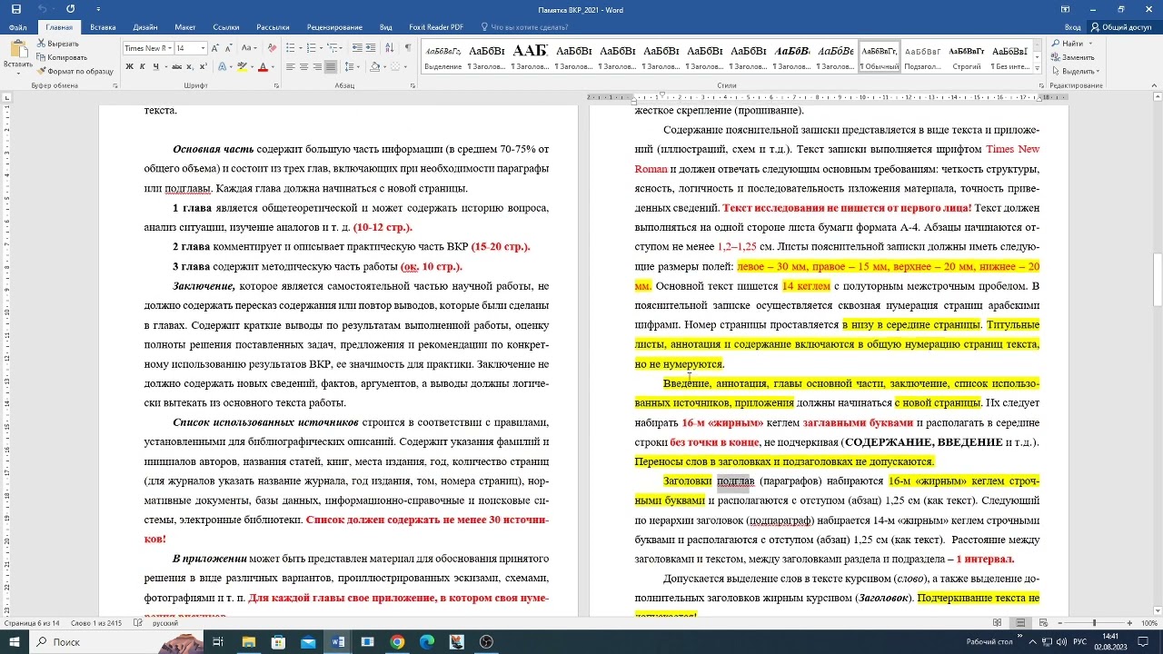The height and width of the screenshot is (654, 1163).
Task: Open the Файл tab
Action: point(17,27)
